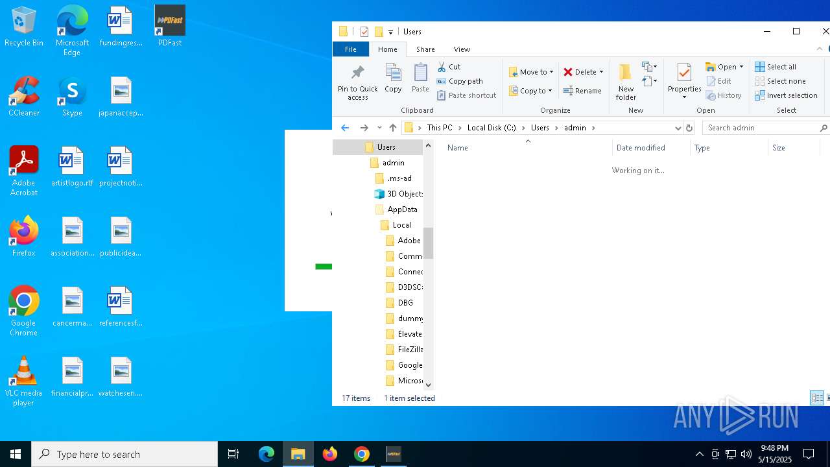Select artistlogo.rtf desktop file

[72, 167]
